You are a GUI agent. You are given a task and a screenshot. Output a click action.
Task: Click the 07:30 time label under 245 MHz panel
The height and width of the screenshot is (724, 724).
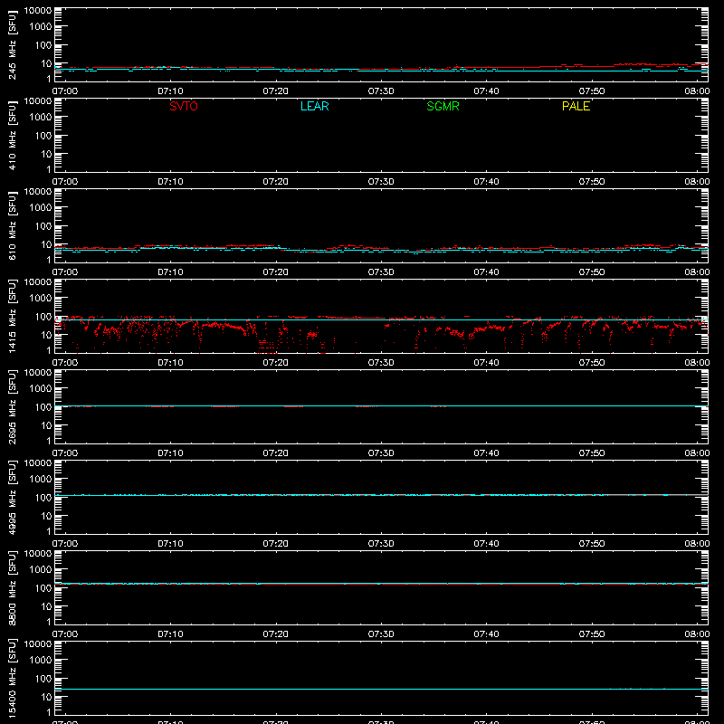click(381, 91)
